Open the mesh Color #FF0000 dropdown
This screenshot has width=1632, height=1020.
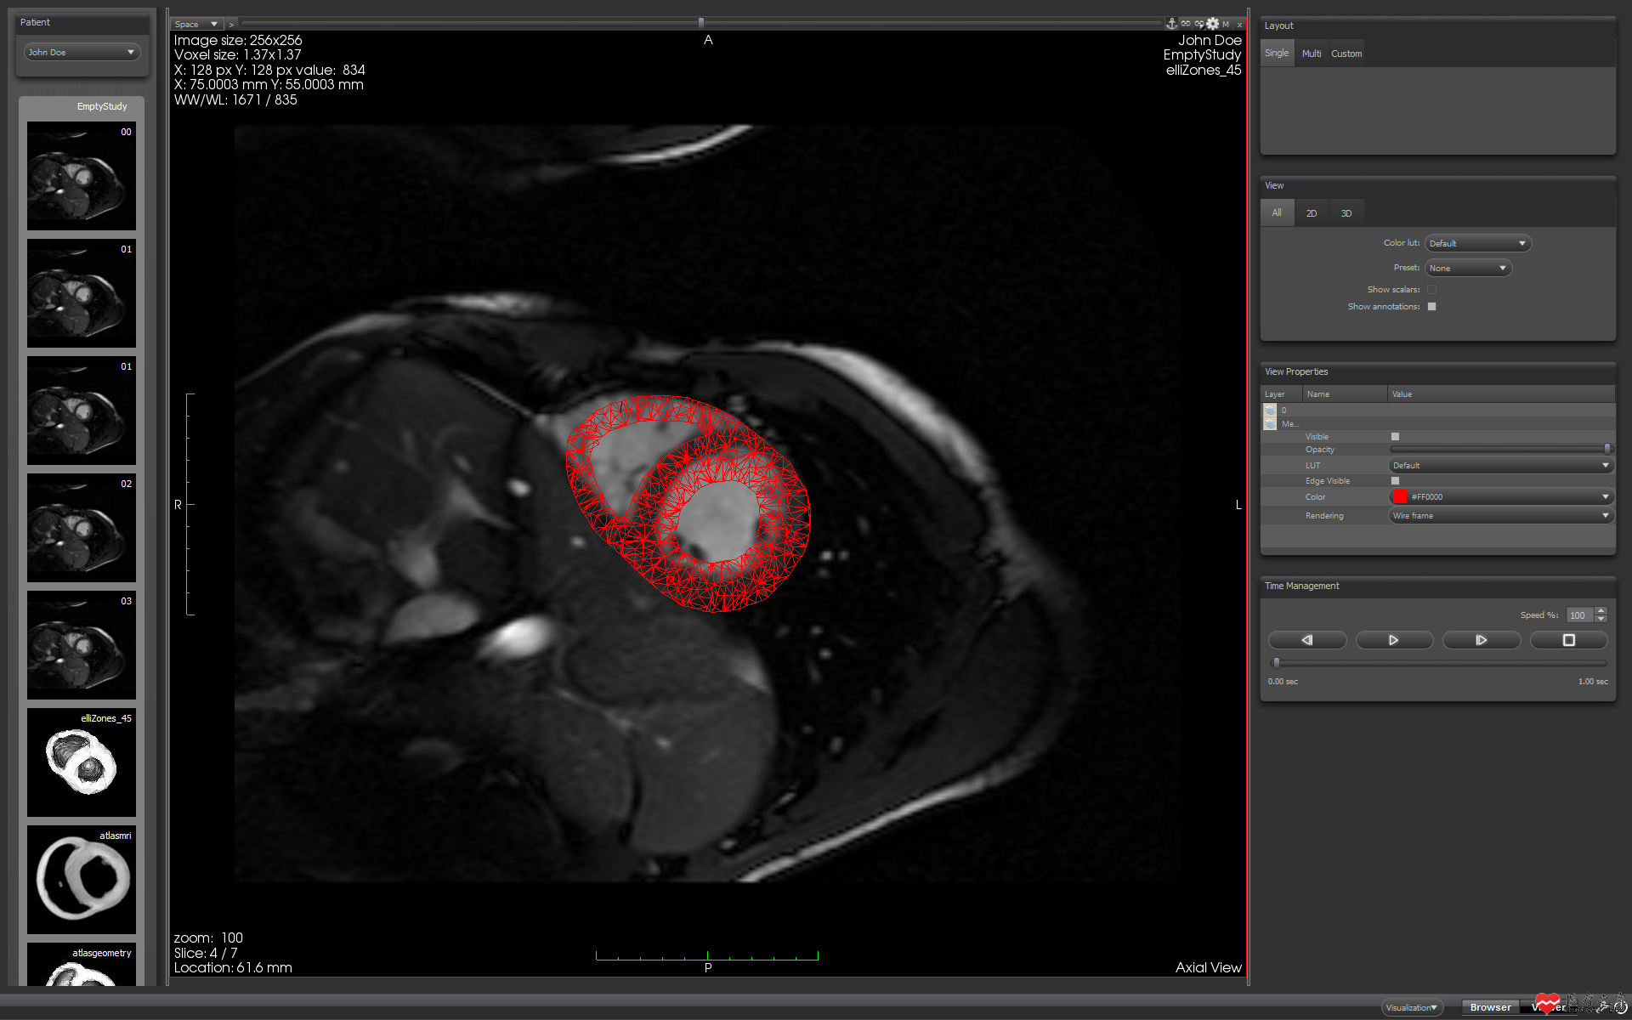coord(1501,496)
